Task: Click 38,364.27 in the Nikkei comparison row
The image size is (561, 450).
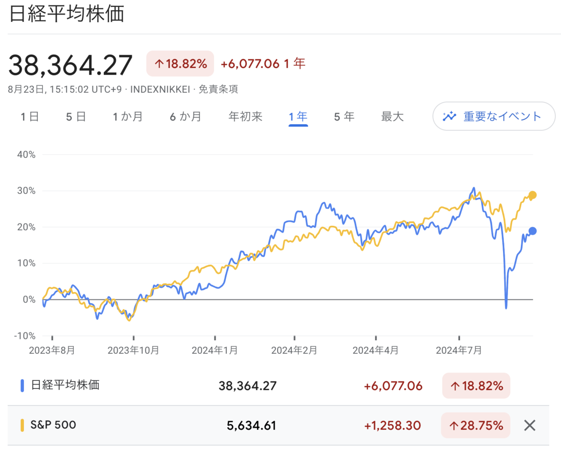Action: [248, 386]
